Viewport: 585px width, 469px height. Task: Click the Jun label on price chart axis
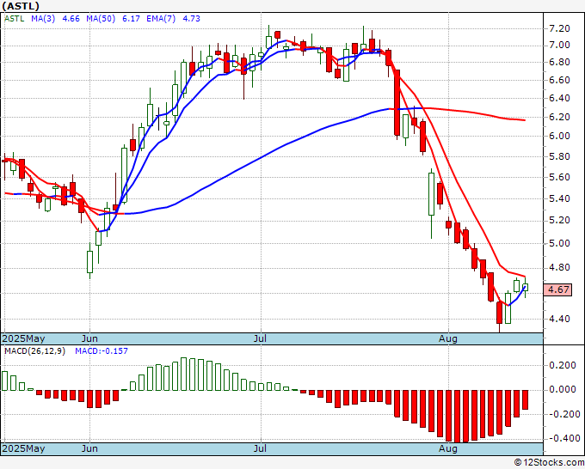(89, 338)
